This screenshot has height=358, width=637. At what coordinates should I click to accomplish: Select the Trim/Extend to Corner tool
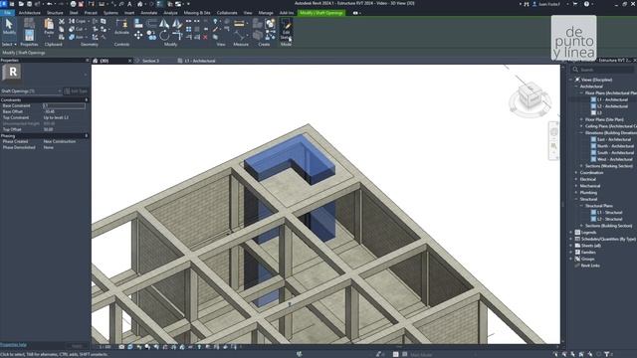(x=177, y=36)
